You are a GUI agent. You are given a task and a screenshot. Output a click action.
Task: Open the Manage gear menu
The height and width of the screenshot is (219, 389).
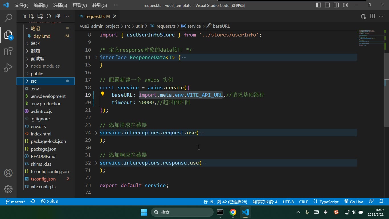point(8,189)
